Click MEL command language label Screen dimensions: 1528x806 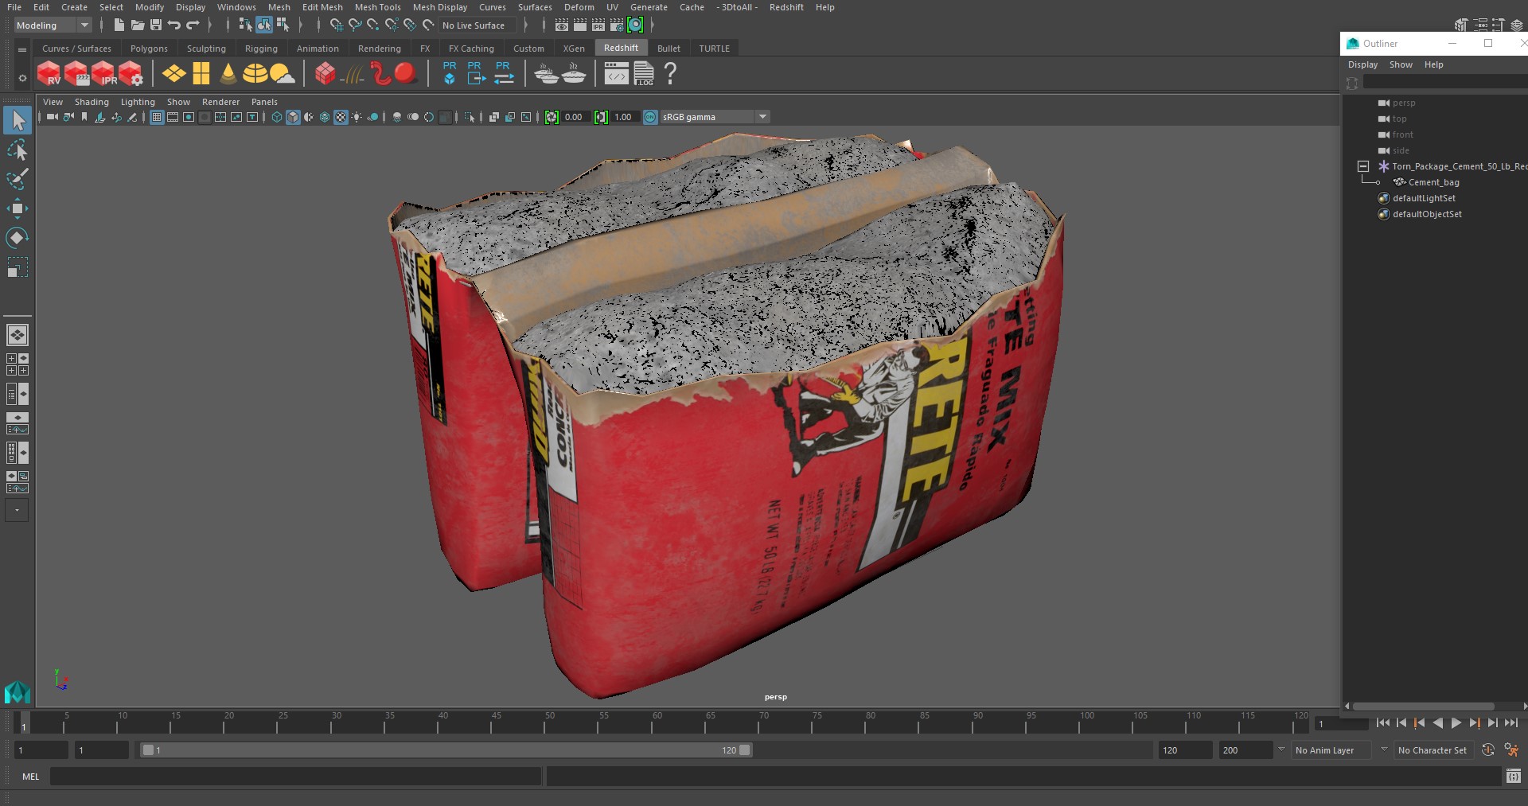30,776
